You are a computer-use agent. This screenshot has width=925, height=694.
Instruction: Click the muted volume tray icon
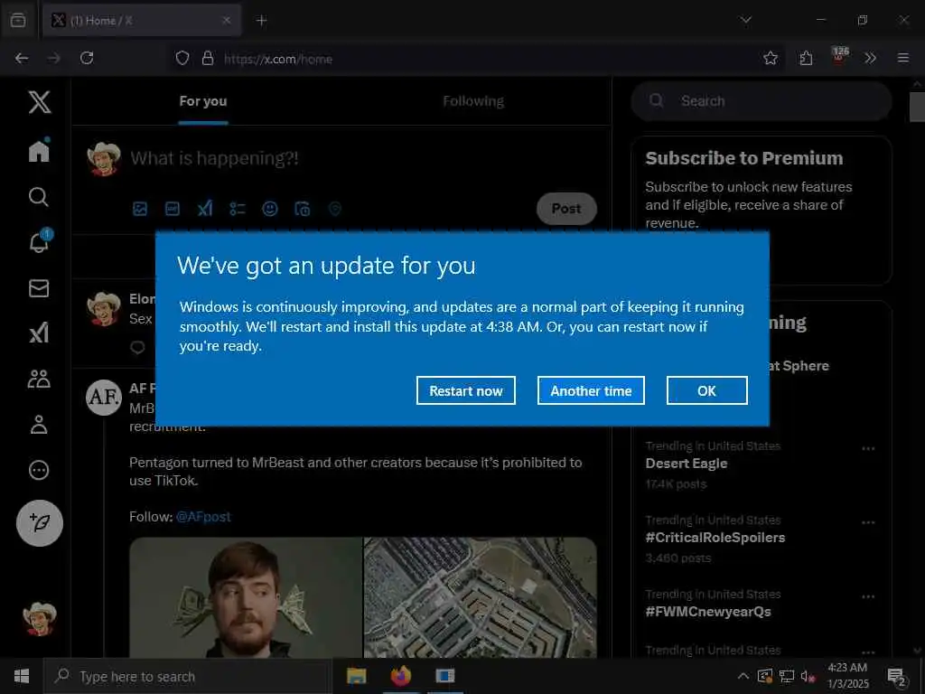[808, 676]
